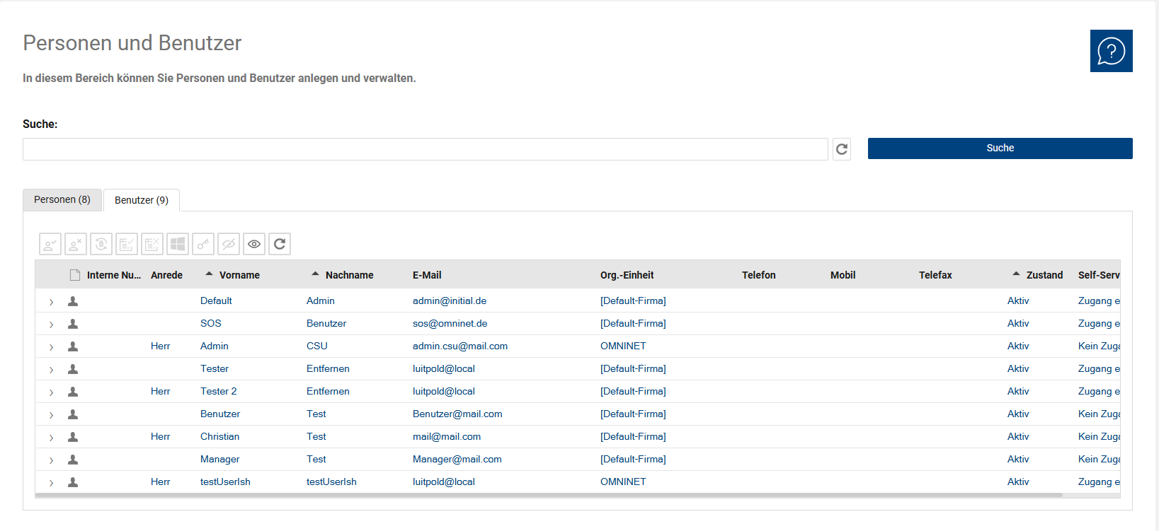Click Vorname cell Manager
Image resolution: width=1159 pixels, height=531 pixels.
219,459
